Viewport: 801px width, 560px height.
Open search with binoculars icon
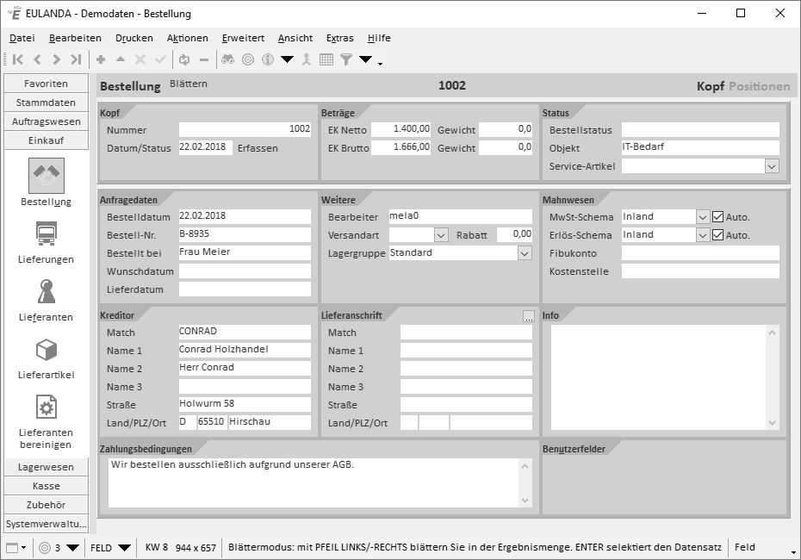click(x=228, y=59)
